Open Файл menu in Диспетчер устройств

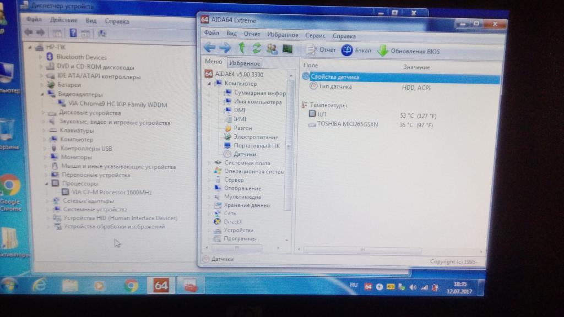pos(34,19)
